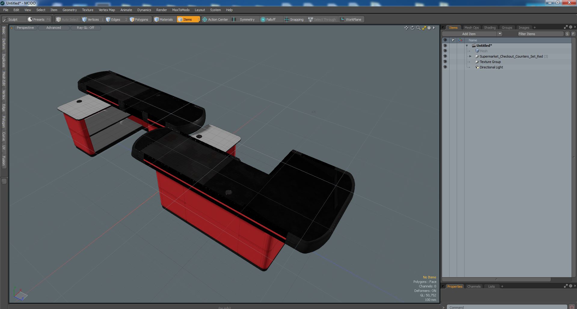The image size is (577, 309).
Task: Click the Add Item button
Action: tap(469, 34)
